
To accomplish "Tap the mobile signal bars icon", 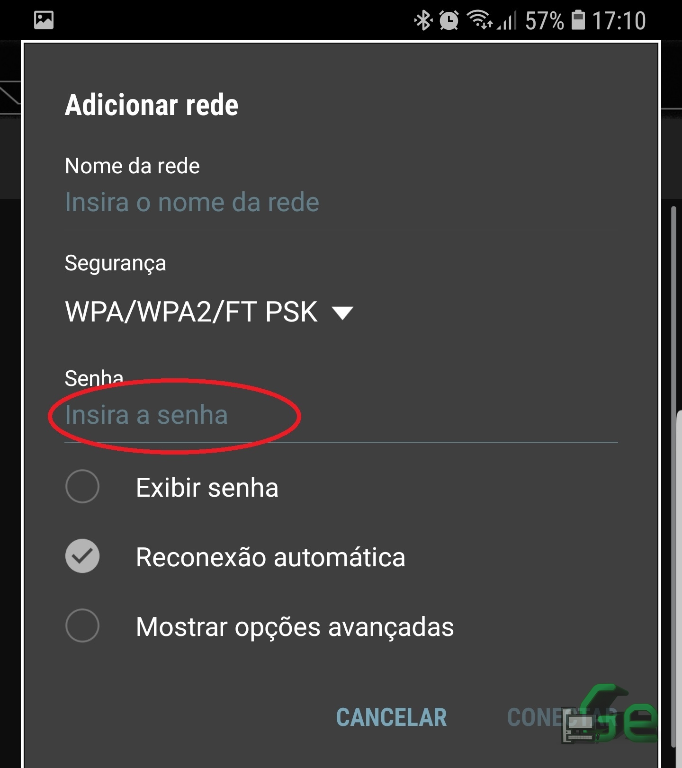I will pos(506,20).
